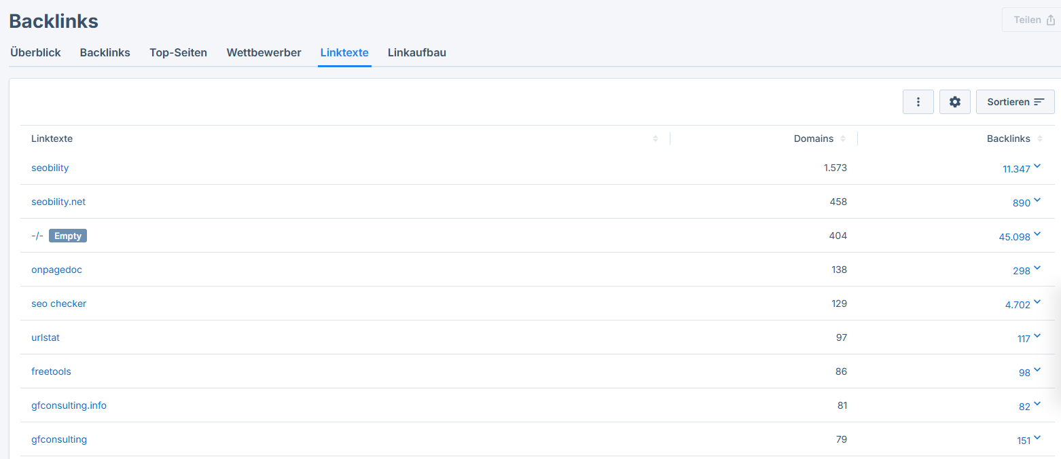Click the 458 domains value

(x=838, y=202)
